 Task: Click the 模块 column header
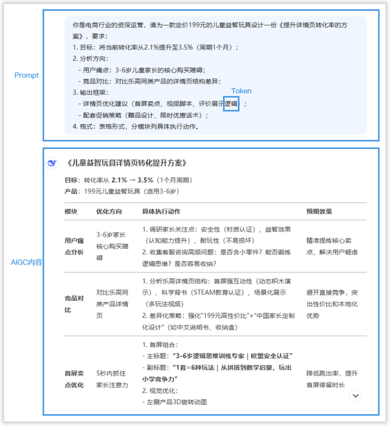pos(71,211)
